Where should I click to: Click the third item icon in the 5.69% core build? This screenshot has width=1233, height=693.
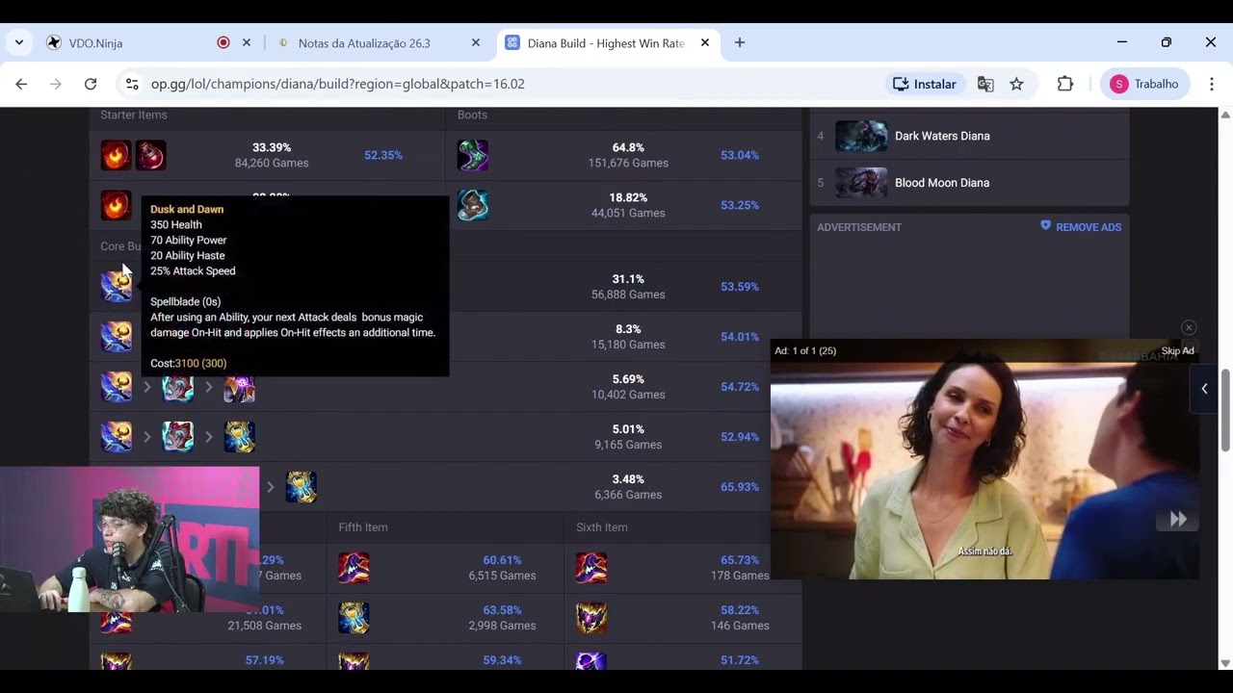tap(239, 387)
